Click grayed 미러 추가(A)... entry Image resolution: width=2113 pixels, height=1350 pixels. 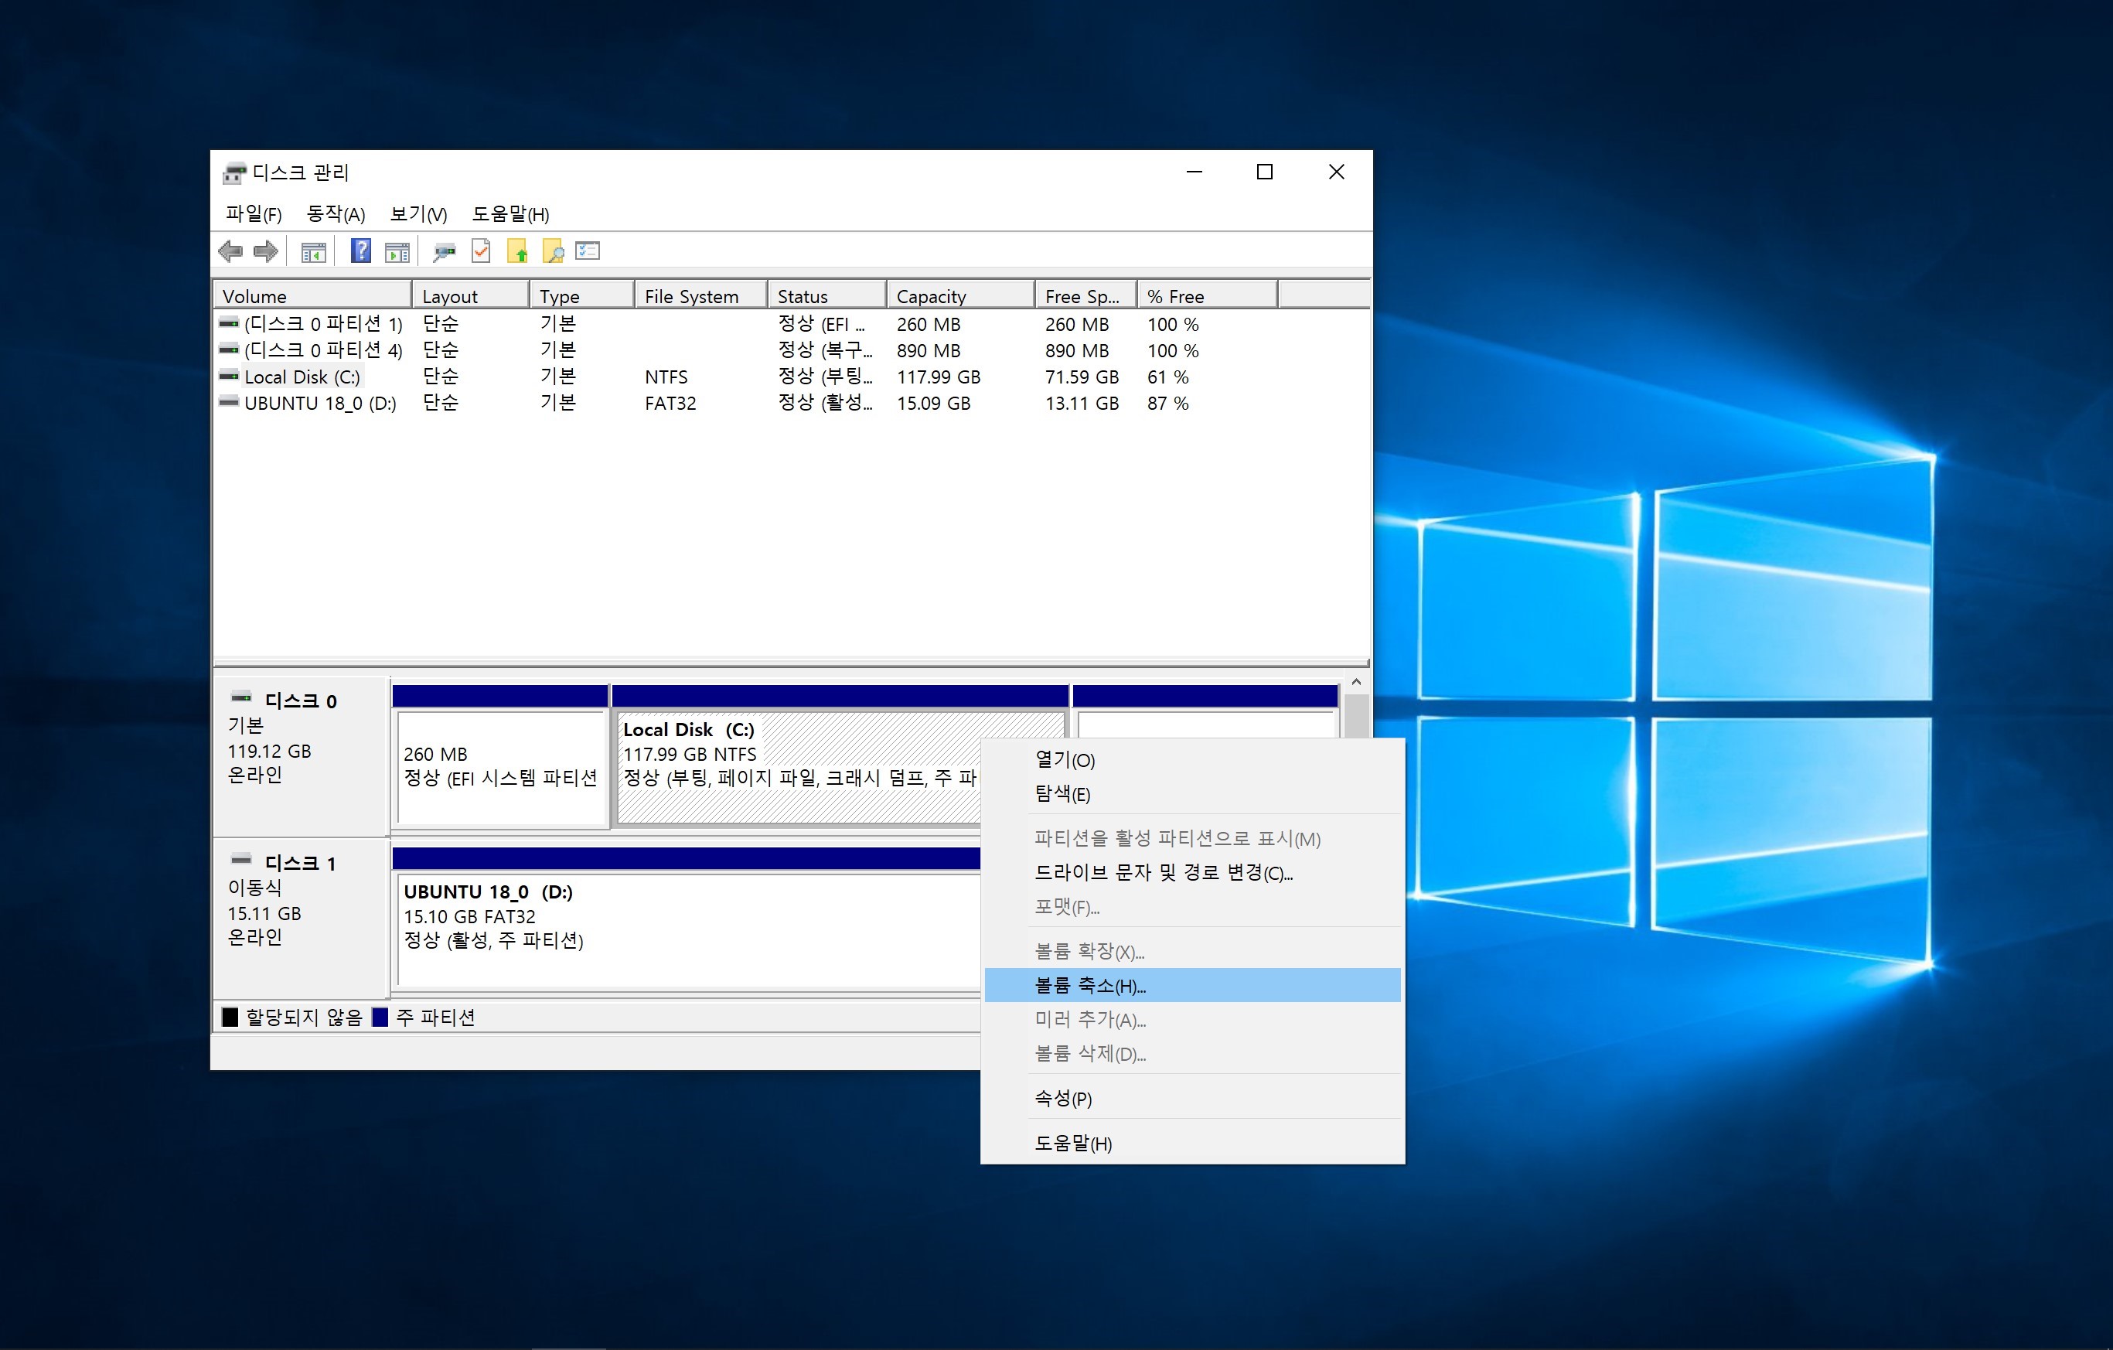point(1192,1020)
